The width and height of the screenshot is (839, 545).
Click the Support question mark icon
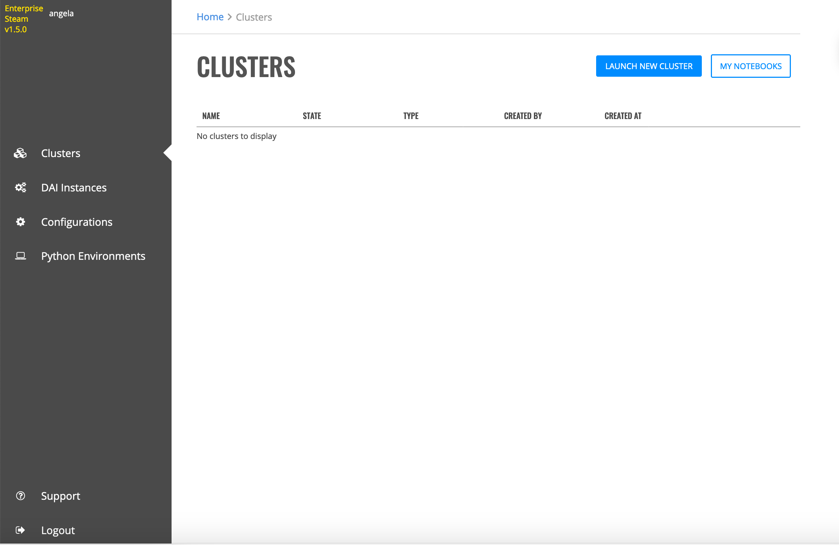click(20, 496)
